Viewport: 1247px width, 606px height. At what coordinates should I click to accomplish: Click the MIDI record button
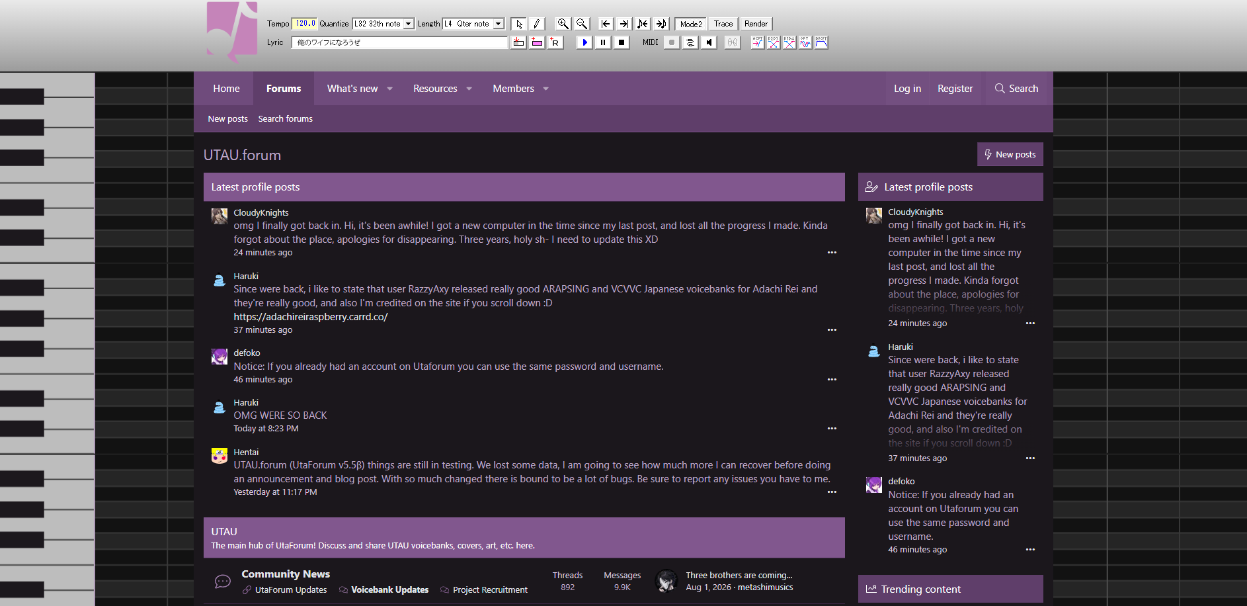click(672, 42)
